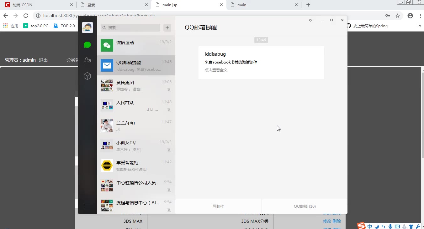This screenshot has height=229, width=424.
Task: Close the main.jsp tab
Action: click(221, 5)
